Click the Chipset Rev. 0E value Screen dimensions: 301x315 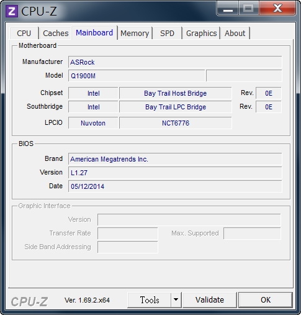tap(269, 93)
